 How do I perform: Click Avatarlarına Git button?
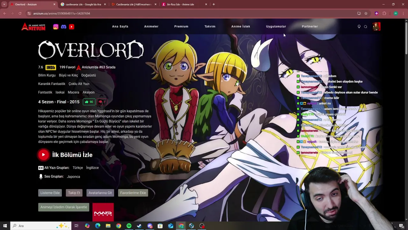pos(100,193)
